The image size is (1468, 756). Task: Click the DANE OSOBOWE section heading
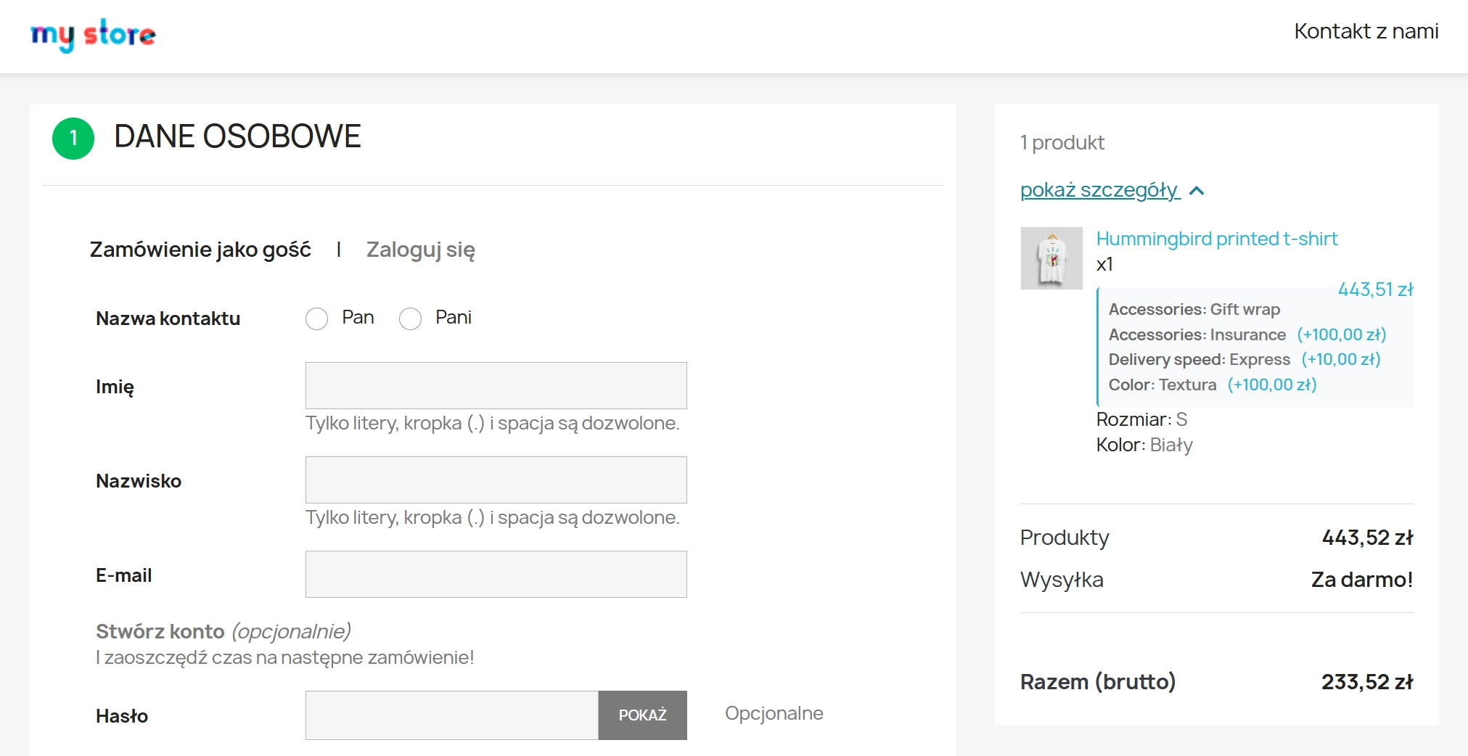pyautogui.click(x=238, y=136)
